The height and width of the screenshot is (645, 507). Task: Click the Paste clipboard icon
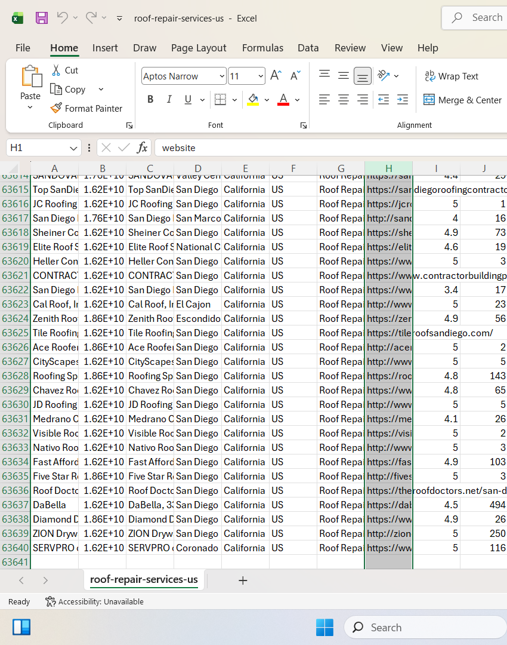(31, 76)
